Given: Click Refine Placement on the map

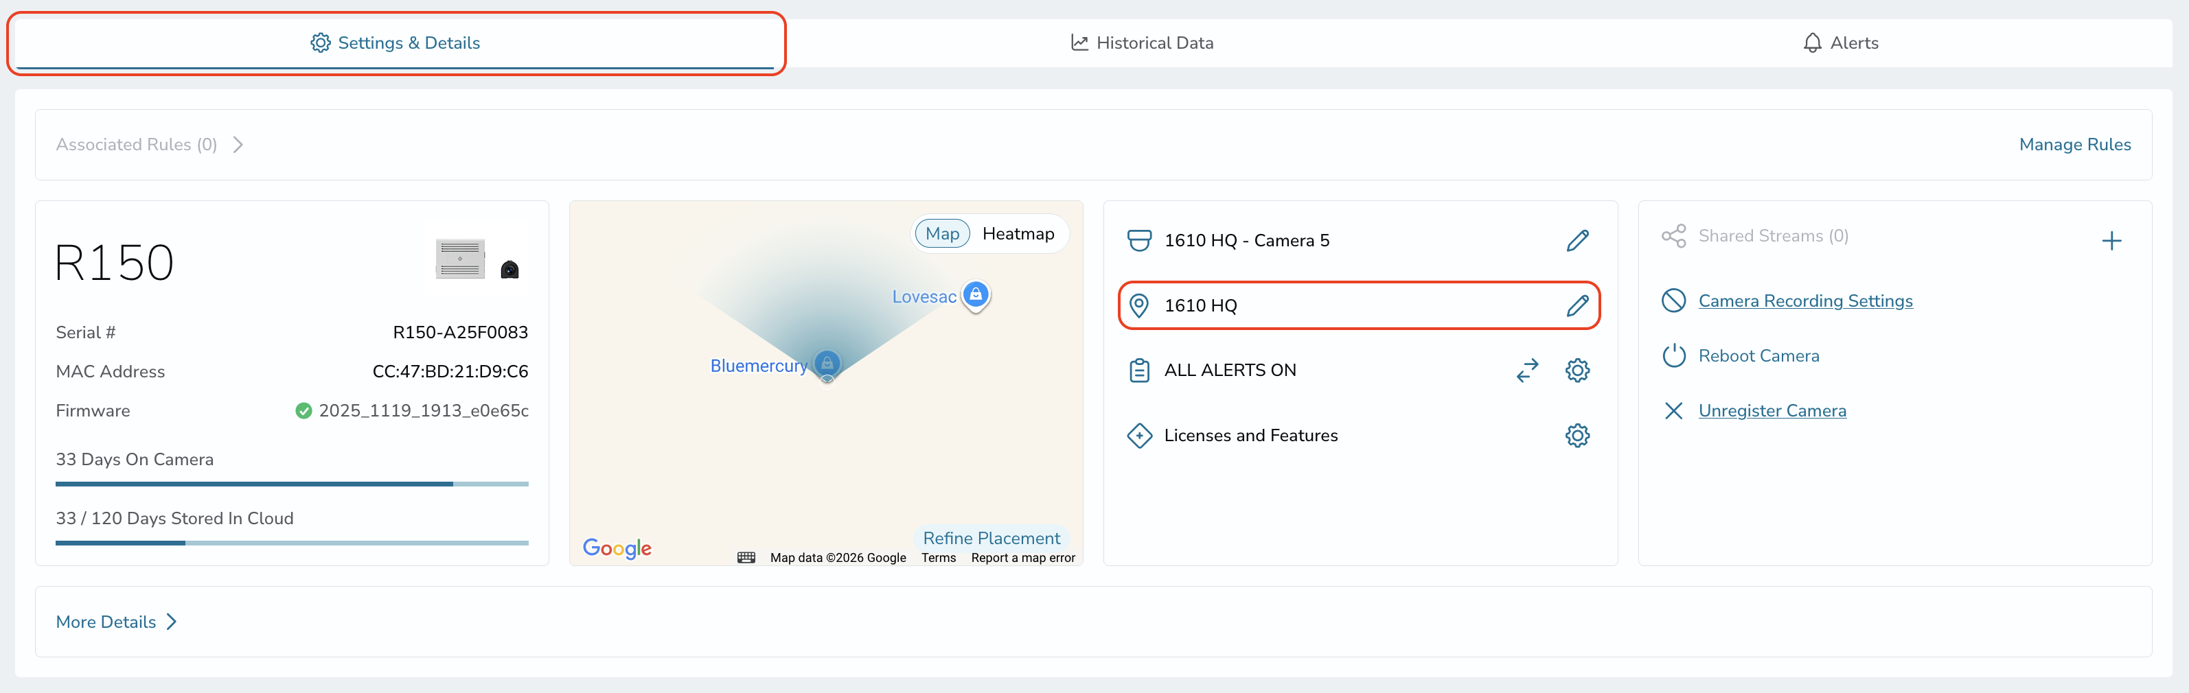Looking at the screenshot, I should click(991, 537).
